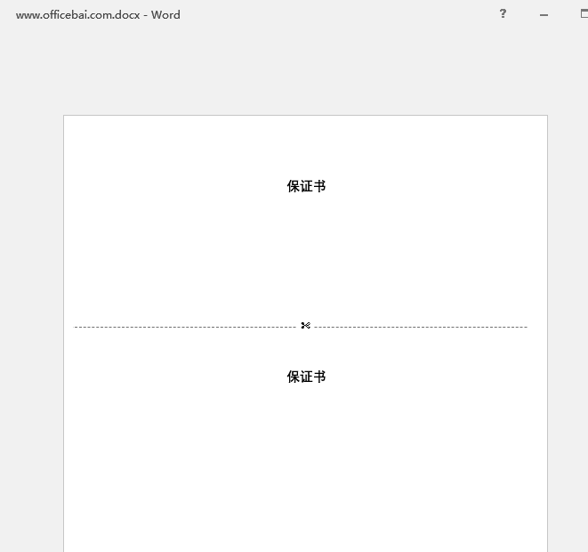The image size is (588, 552).
Task: Click the lower 保证书 heading
Action: click(x=306, y=377)
